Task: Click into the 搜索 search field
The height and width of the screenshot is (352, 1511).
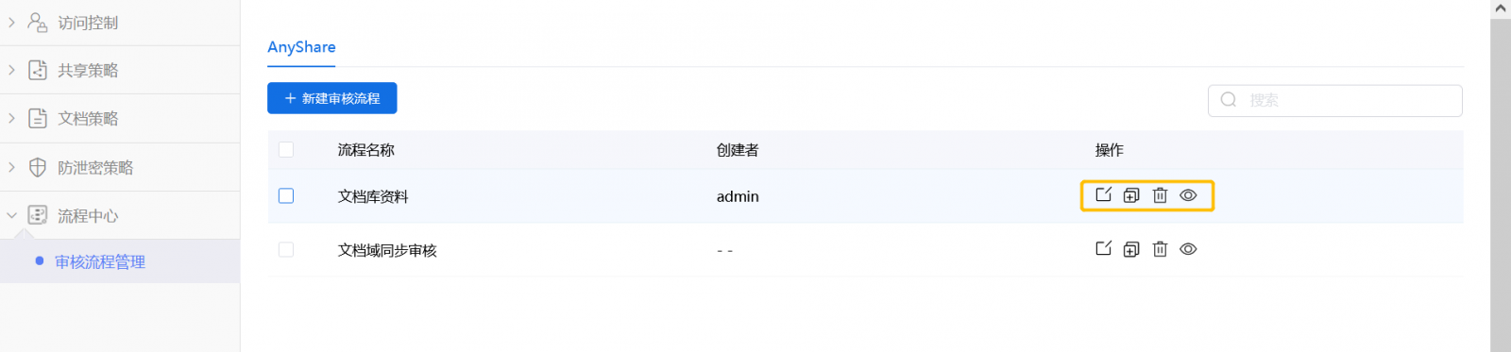Action: (1334, 100)
